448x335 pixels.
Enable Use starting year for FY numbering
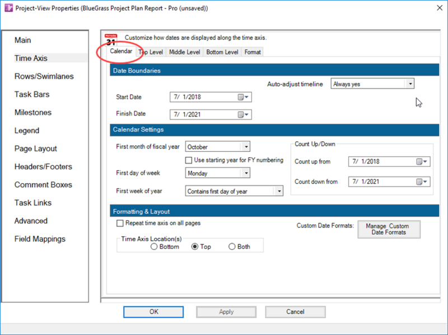189,160
